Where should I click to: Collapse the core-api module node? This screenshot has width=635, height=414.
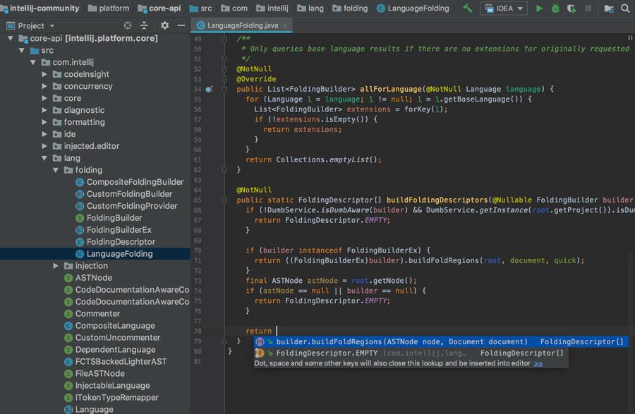11,39
